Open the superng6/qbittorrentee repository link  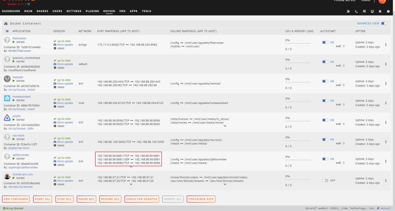(23, 168)
